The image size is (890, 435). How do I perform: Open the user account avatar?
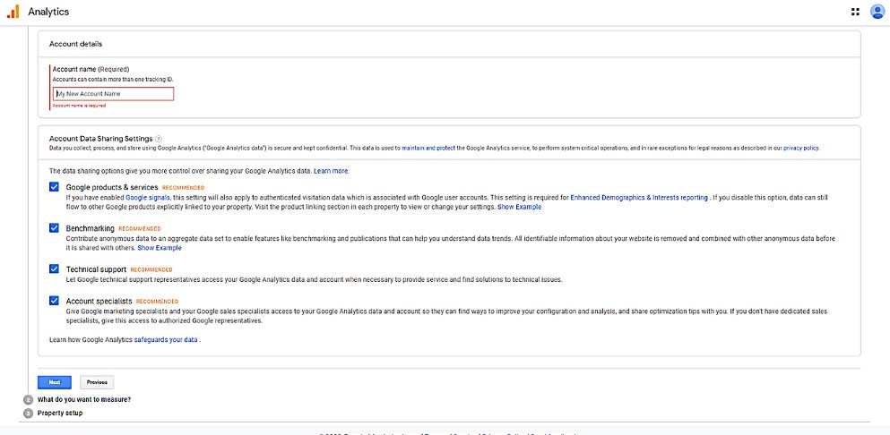coord(877,12)
